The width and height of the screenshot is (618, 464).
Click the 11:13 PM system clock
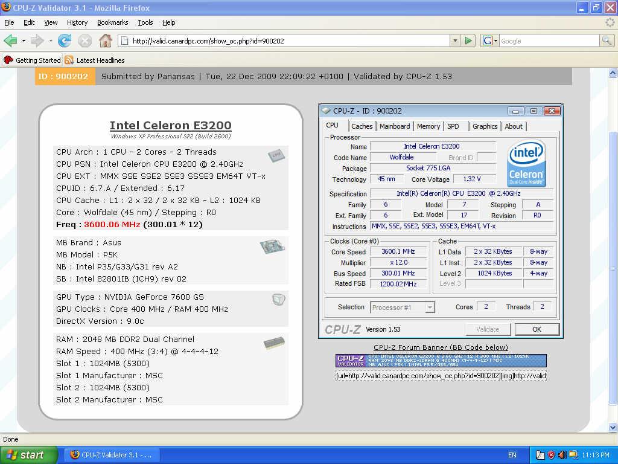(x=596, y=455)
